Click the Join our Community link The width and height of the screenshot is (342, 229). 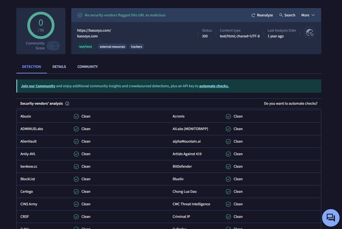point(38,86)
